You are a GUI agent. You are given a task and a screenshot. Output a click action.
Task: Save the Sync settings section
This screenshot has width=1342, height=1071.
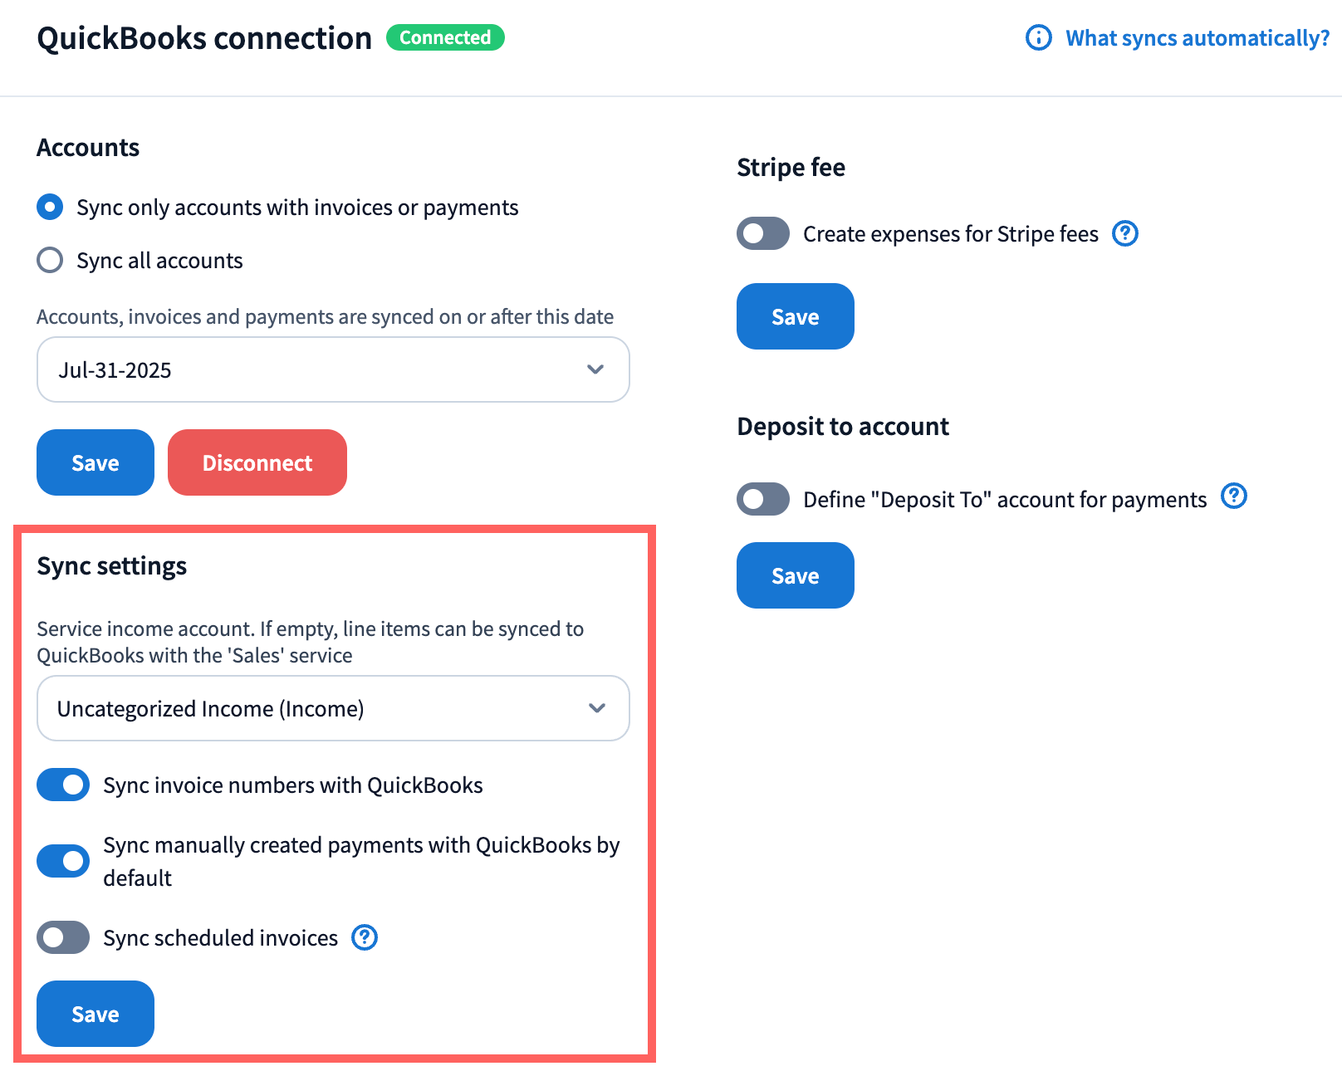click(96, 1014)
